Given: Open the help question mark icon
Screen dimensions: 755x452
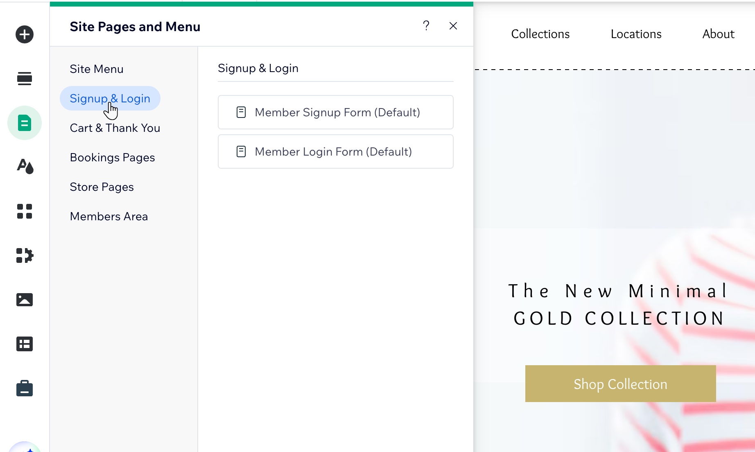Looking at the screenshot, I should point(426,26).
